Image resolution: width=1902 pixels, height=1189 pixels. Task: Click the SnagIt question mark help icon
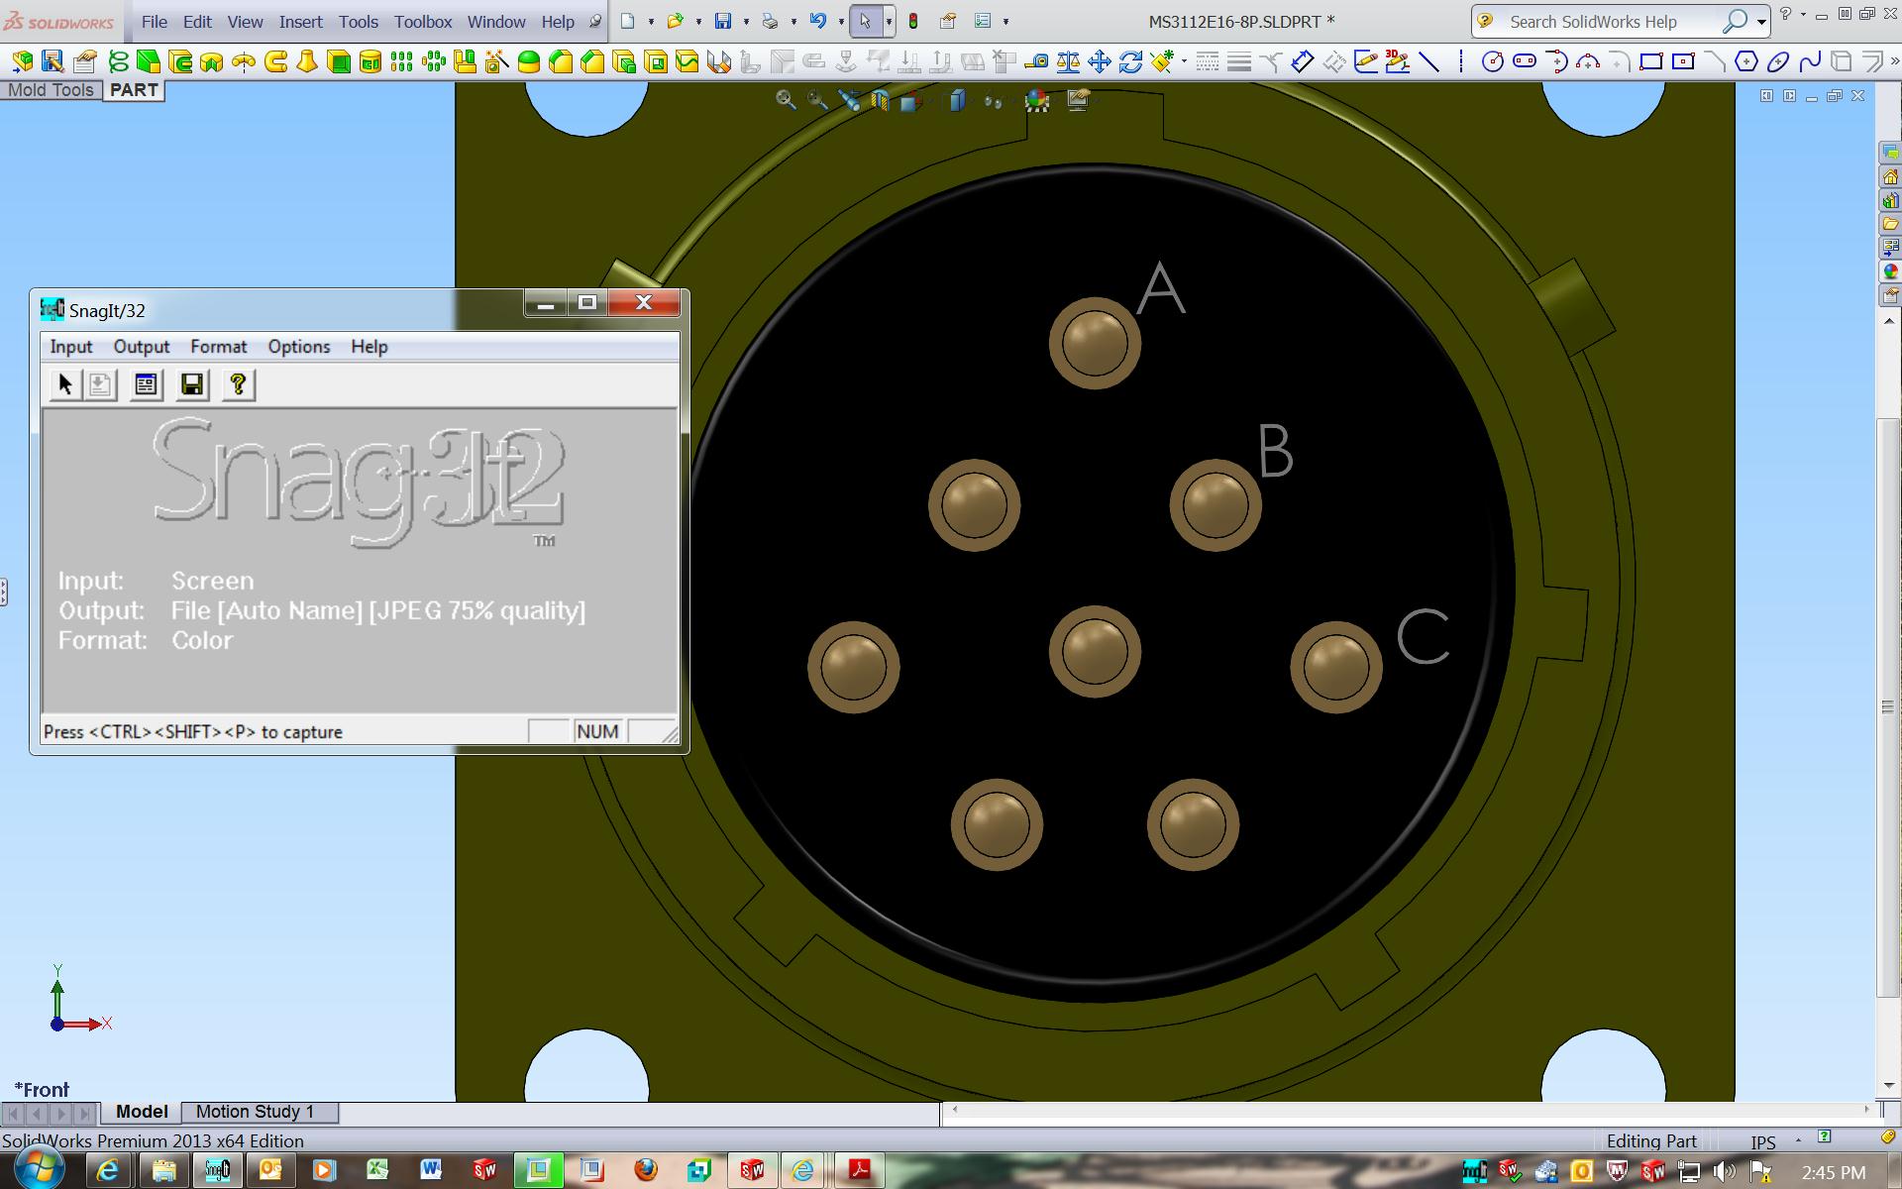[x=238, y=384]
